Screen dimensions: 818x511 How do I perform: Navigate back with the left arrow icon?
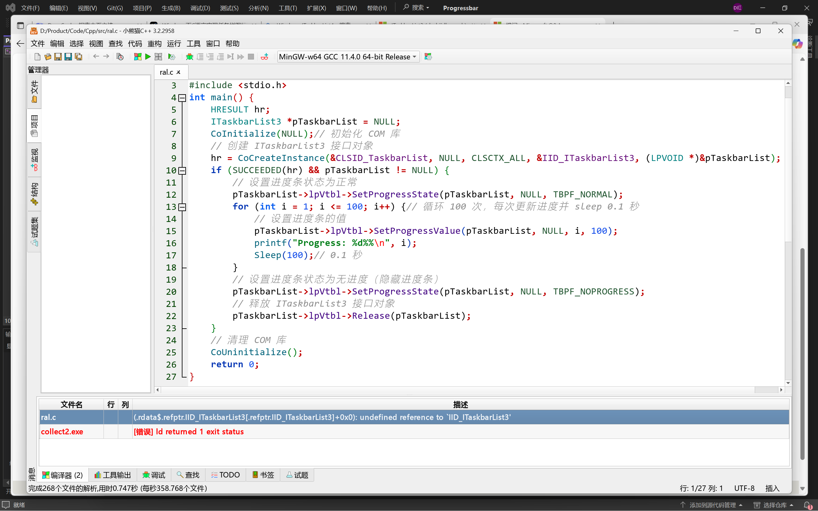tap(96, 57)
